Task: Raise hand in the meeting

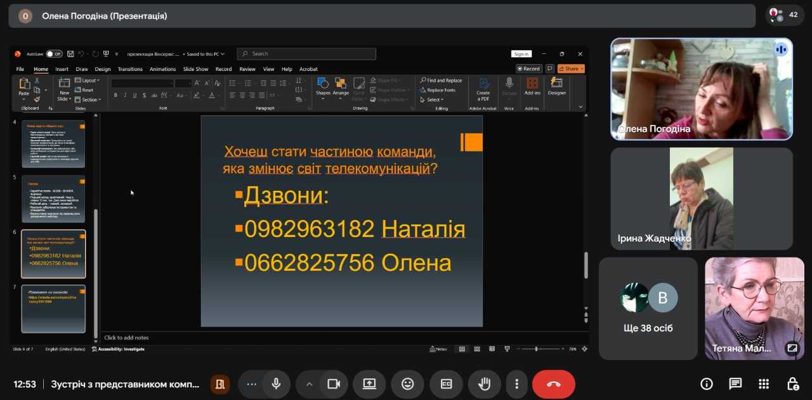Action: [484, 384]
